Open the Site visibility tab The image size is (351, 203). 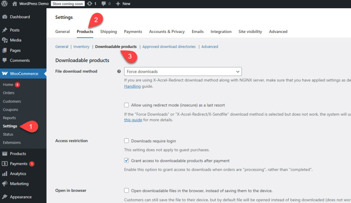pyautogui.click(x=250, y=32)
